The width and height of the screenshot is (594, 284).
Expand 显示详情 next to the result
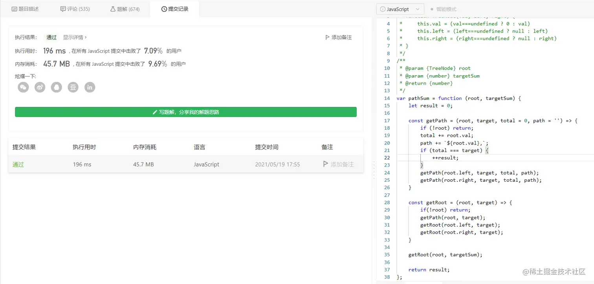click(75, 37)
